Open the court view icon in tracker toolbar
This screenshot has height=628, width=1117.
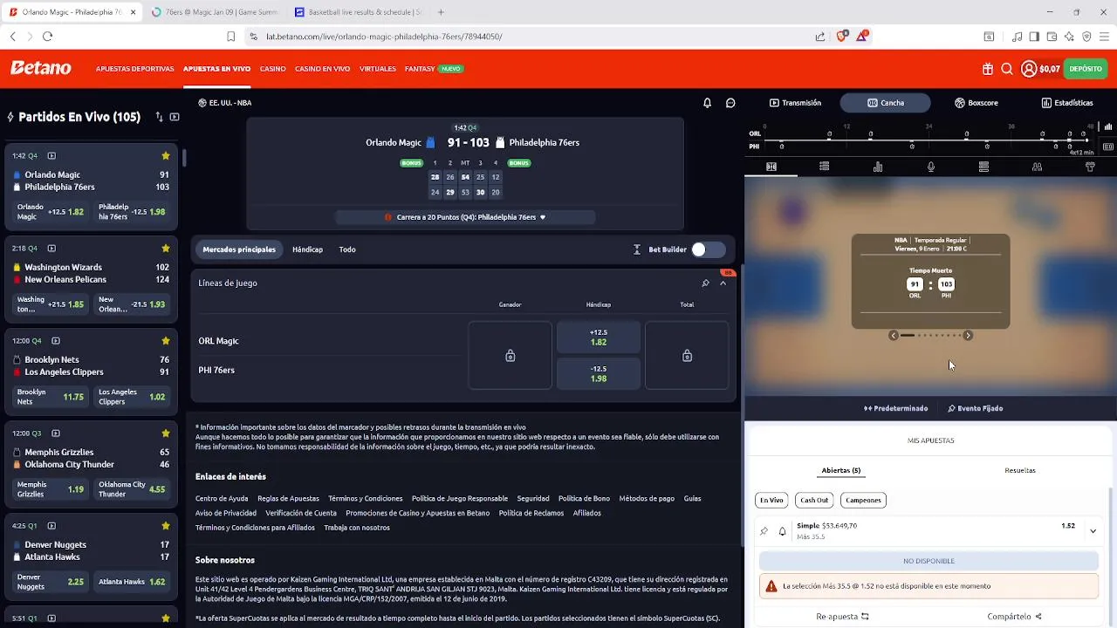click(x=771, y=167)
